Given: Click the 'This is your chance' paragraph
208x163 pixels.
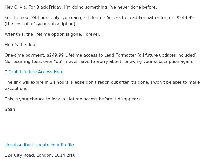Looking at the screenshot, I should [x=73, y=99].
